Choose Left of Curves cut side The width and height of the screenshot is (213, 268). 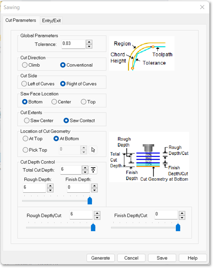[38, 84]
